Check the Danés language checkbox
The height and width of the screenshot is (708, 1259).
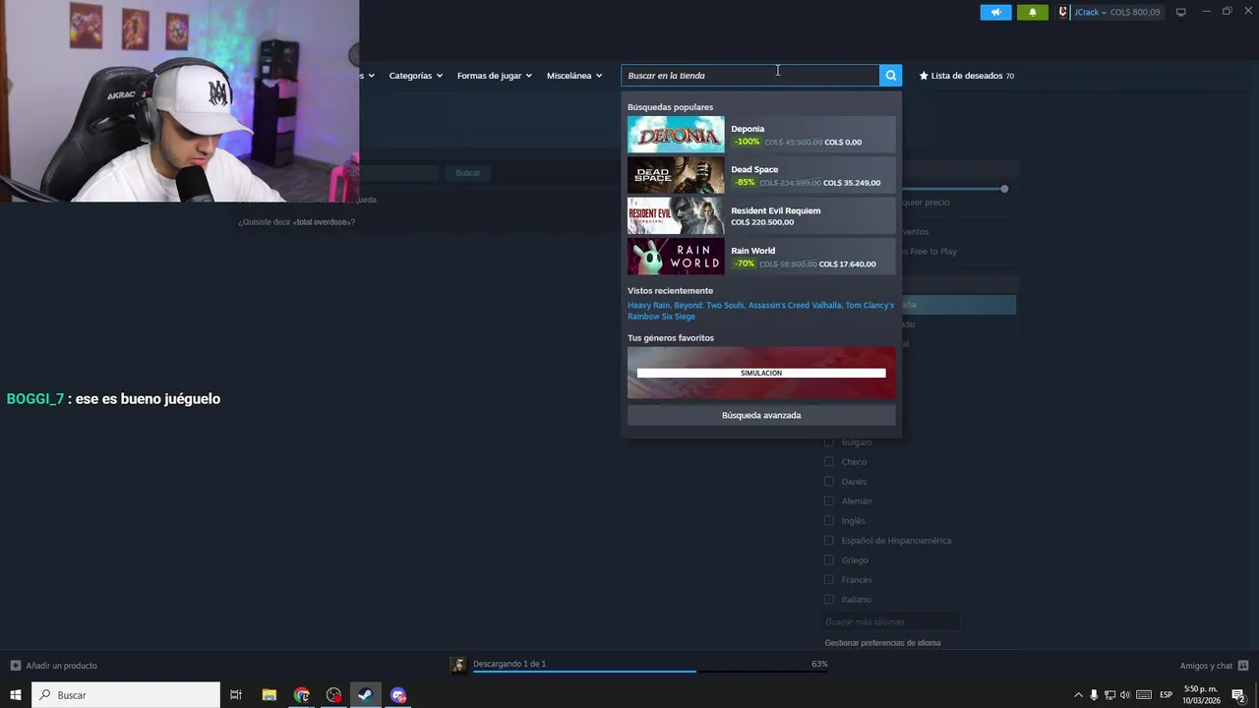point(828,482)
